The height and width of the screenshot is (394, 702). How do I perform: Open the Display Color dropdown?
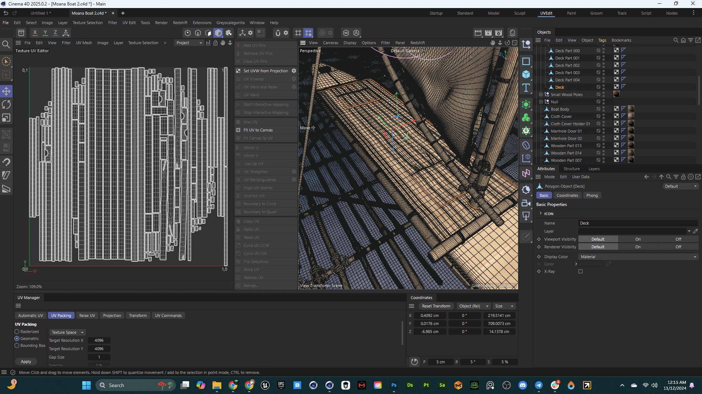(638, 257)
